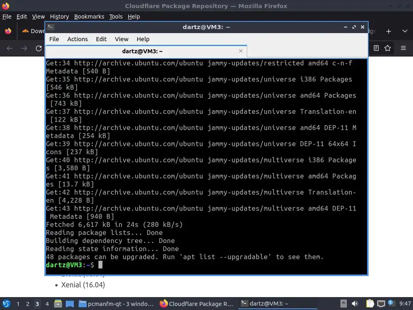Switch to desktop 2
The height and width of the screenshot is (310, 413).
28,304
